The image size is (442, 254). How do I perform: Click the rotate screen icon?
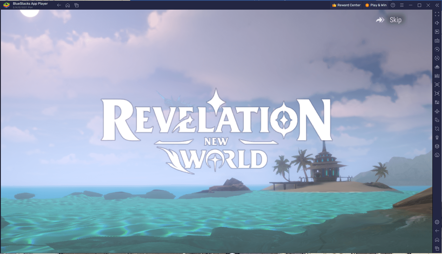(x=437, y=120)
